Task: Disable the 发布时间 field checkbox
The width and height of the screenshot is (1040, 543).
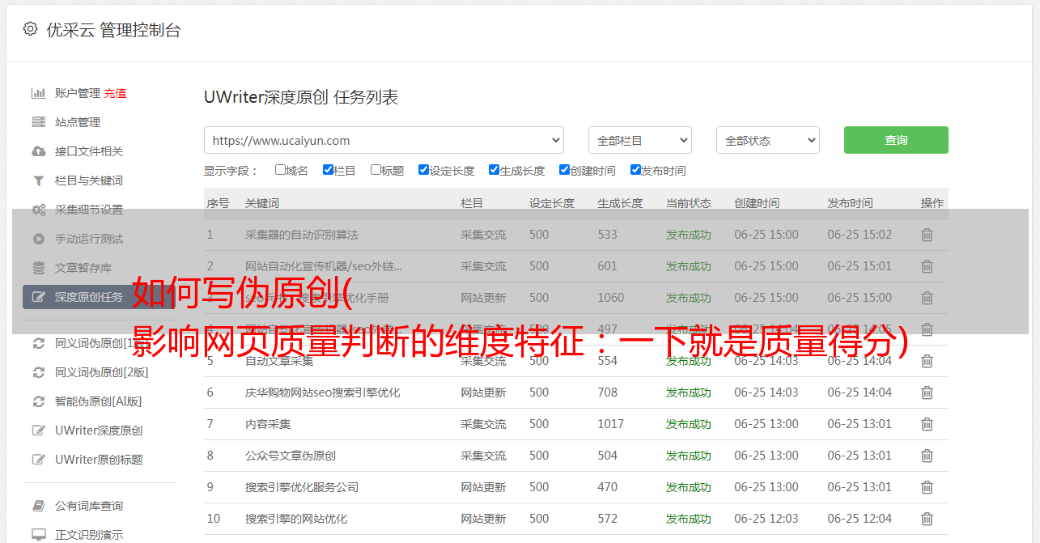Action: coord(635,170)
